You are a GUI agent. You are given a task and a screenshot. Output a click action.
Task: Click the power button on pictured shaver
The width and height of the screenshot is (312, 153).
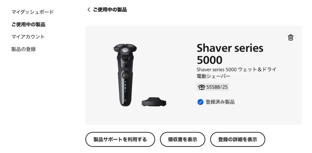[125, 75]
